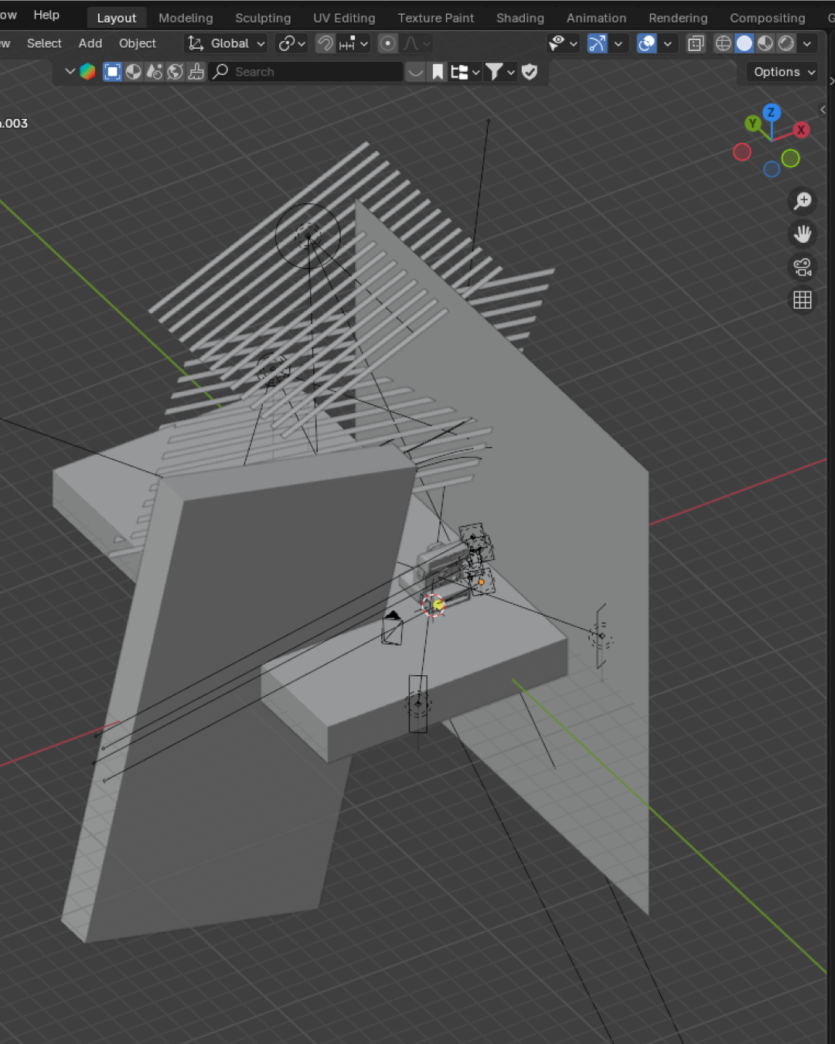Open the Add menu
Viewport: 835px width, 1044px height.
[x=90, y=43]
